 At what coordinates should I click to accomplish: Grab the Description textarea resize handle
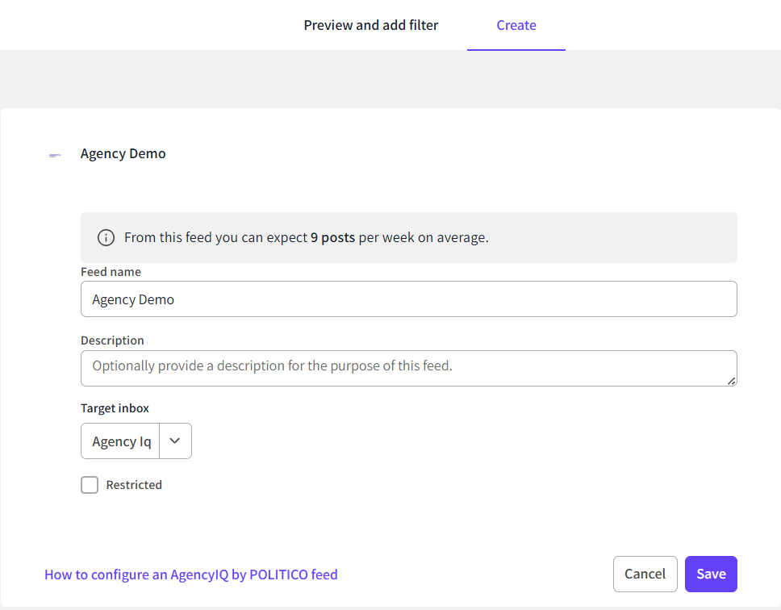click(x=731, y=381)
